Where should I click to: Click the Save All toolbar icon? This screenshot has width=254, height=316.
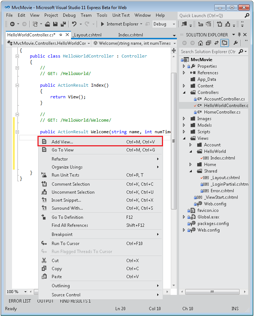coord(63,24)
